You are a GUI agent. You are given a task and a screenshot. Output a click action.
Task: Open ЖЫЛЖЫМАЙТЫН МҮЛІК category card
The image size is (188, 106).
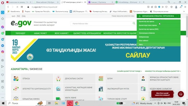click(117, 89)
